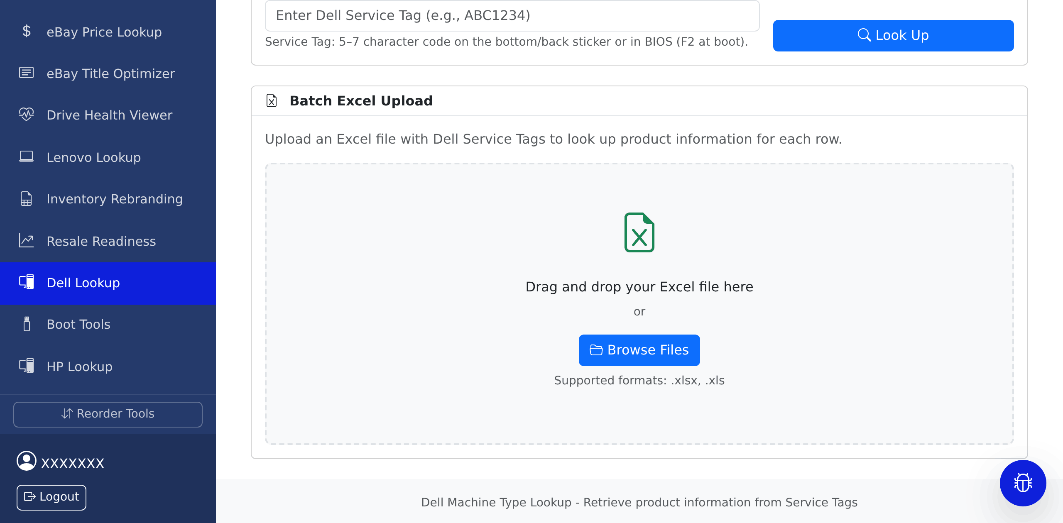1063x523 pixels.
Task: Click the heart pulse Drive Health Viewer icon
Action: [27, 114]
